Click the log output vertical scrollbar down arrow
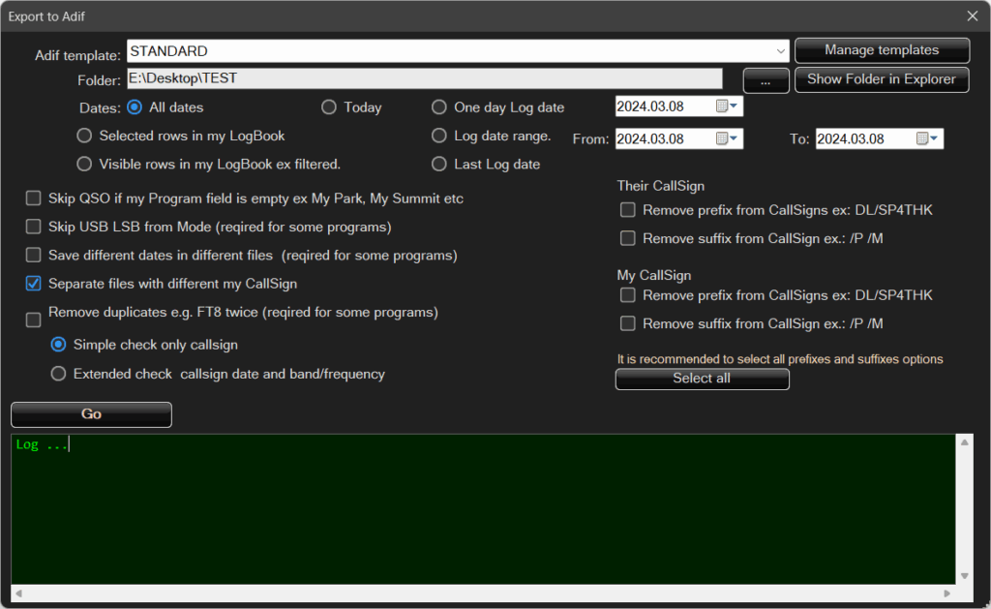 click(964, 576)
